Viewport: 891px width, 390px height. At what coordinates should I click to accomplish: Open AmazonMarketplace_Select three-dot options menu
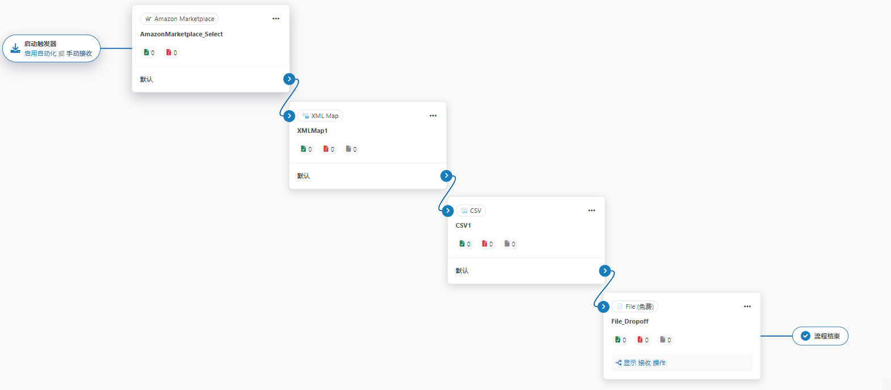pos(276,19)
